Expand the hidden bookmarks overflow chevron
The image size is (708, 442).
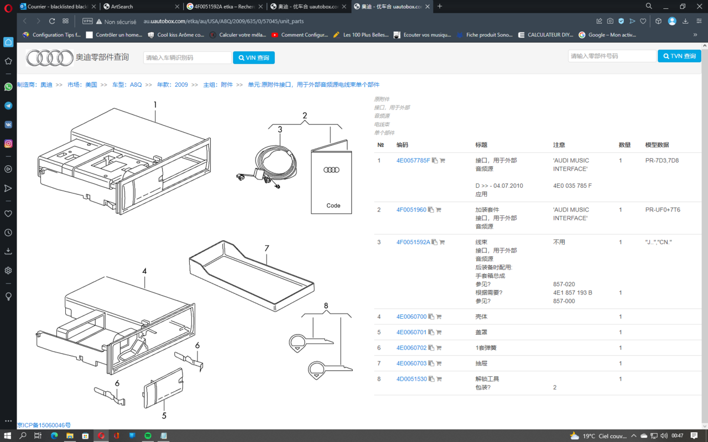point(695,35)
